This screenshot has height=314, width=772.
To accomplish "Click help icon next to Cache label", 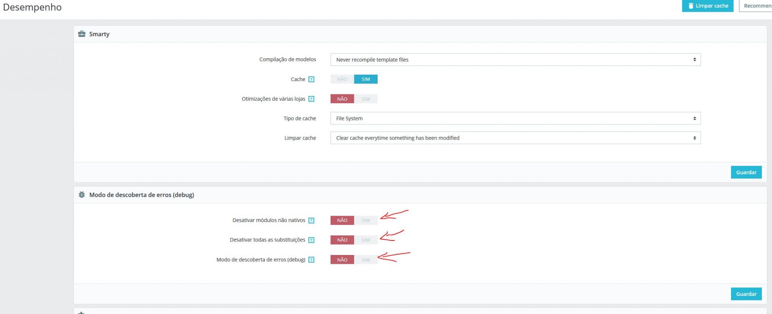I will [x=311, y=79].
